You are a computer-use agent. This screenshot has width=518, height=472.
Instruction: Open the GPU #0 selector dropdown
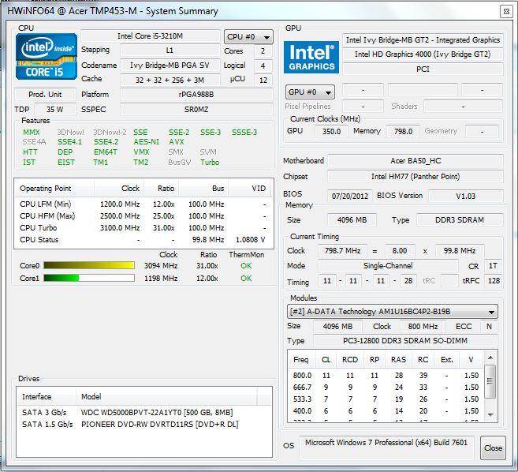click(310, 92)
